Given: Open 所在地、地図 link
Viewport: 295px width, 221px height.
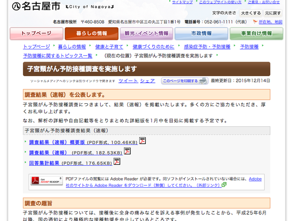Looking at the screenshot, I should (x=270, y=22).
